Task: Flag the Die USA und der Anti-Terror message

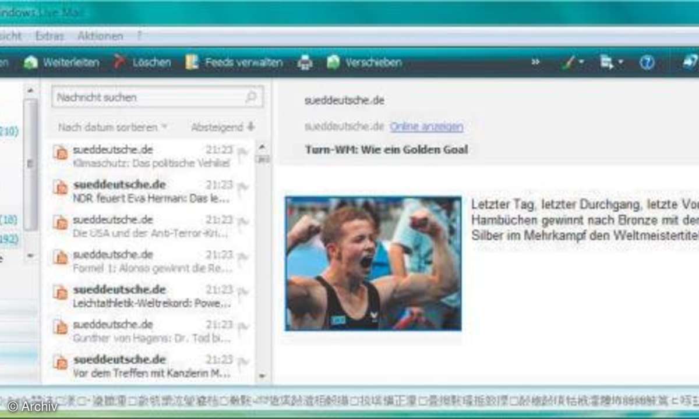Action: (x=242, y=223)
